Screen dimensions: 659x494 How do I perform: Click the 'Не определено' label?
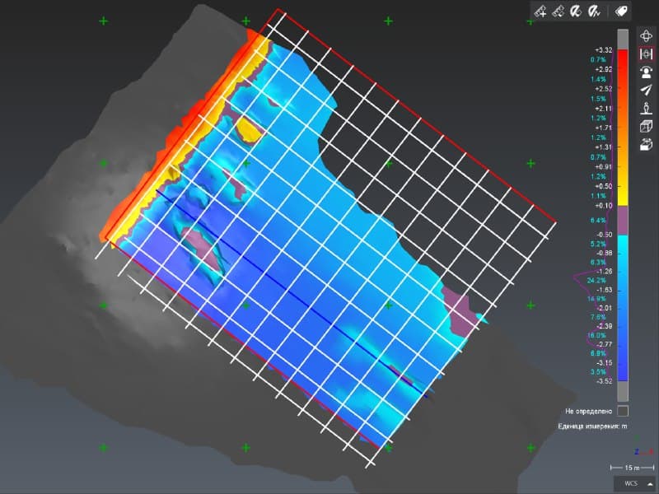(588, 411)
